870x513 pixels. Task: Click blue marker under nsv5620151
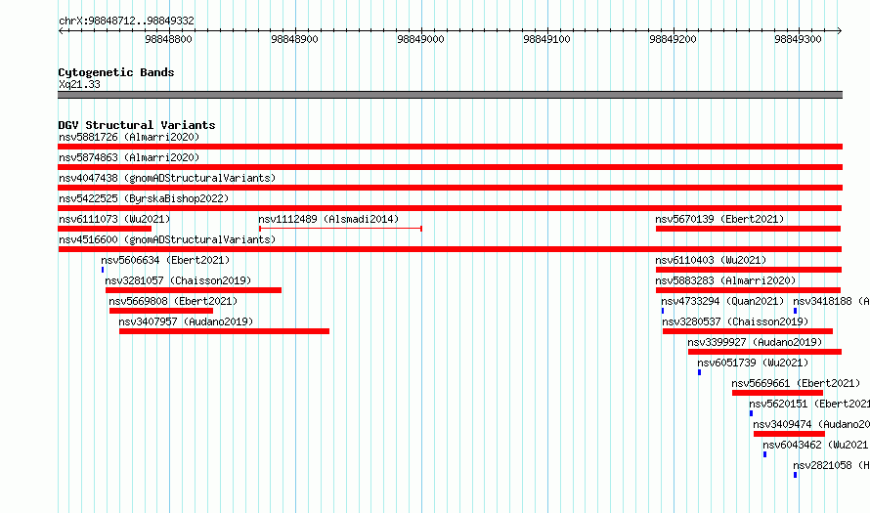click(x=752, y=413)
